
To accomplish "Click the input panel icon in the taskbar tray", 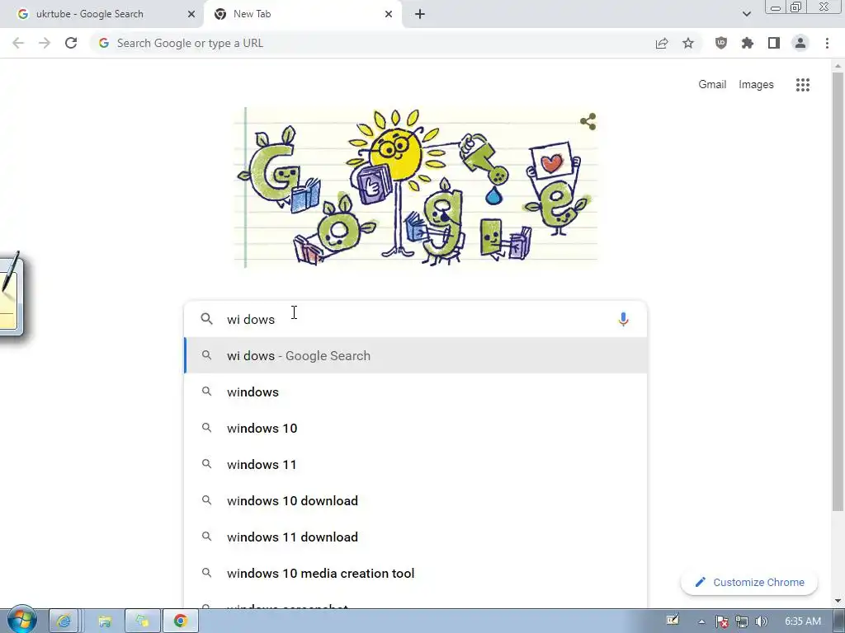I will coord(673,620).
